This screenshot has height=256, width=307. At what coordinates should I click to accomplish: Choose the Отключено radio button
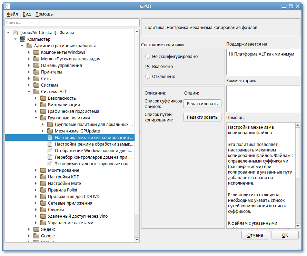148,76
